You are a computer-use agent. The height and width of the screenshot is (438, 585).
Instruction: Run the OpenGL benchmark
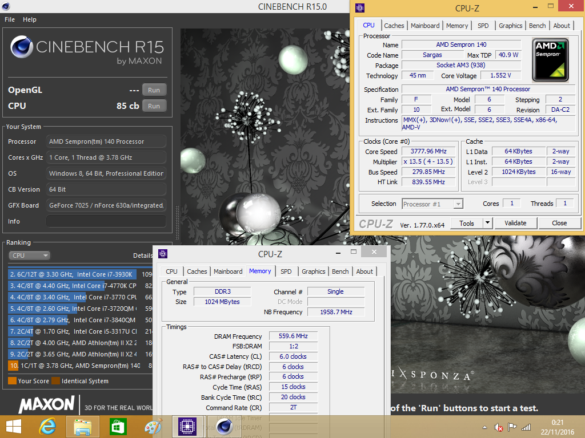pos(154,90)
